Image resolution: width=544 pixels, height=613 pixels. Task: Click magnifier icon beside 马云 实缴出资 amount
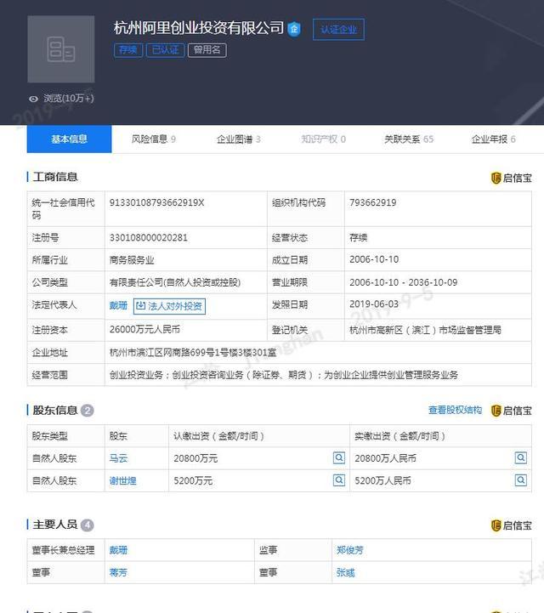click(x=521, y=458)
